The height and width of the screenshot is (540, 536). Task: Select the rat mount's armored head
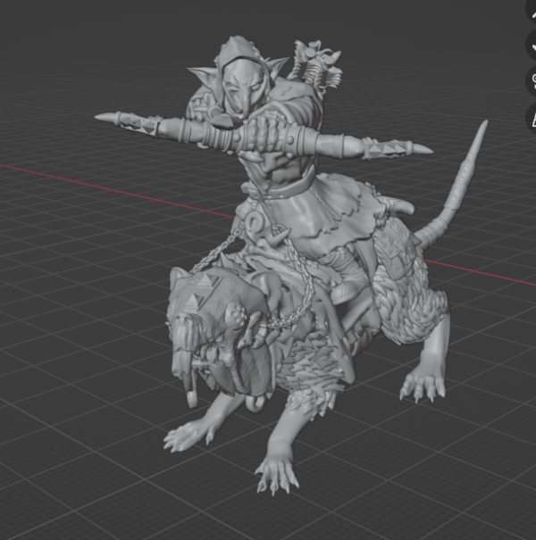(201, 308)
